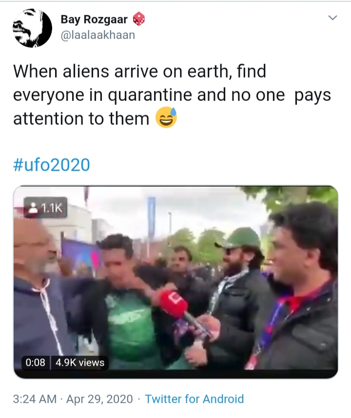Expand the tweet options chevron
Image resolution: width=351 pixels, height=418 pixels.
tap(332, 18)
